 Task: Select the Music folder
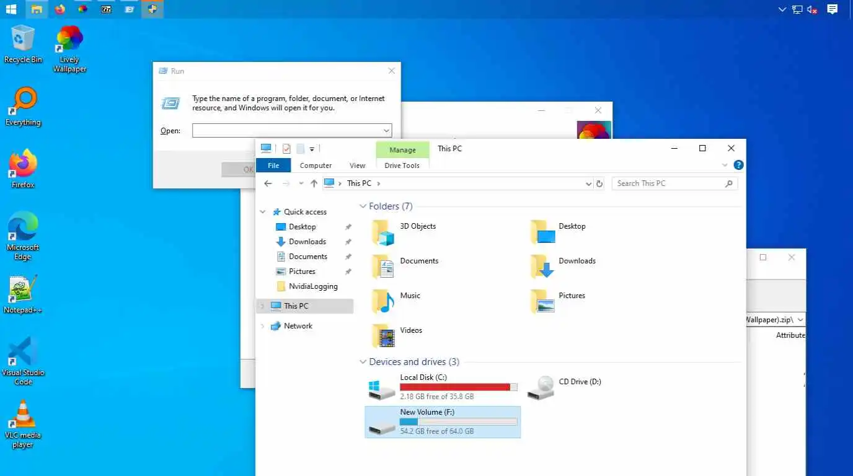pos(396,301)
